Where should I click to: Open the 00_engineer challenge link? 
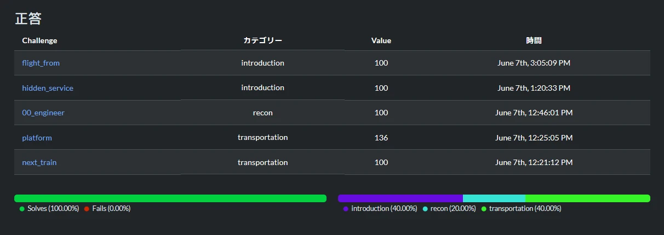pos(43,113)
